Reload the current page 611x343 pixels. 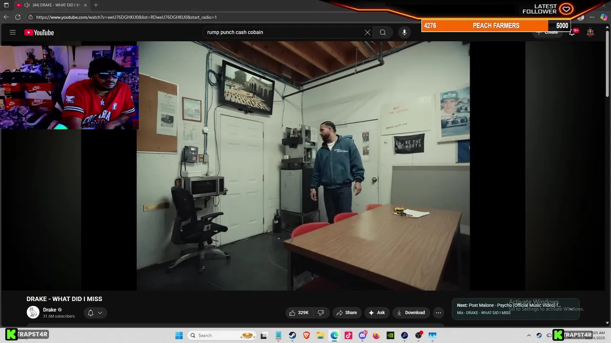tap(18, 17)
